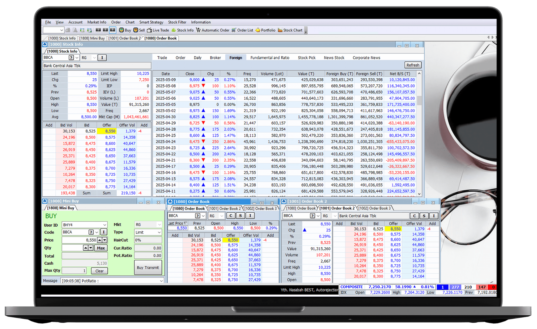Open the order Type Limit dropdown
The height and width of the screenshot is (329, 537).
tap(159, 232)
